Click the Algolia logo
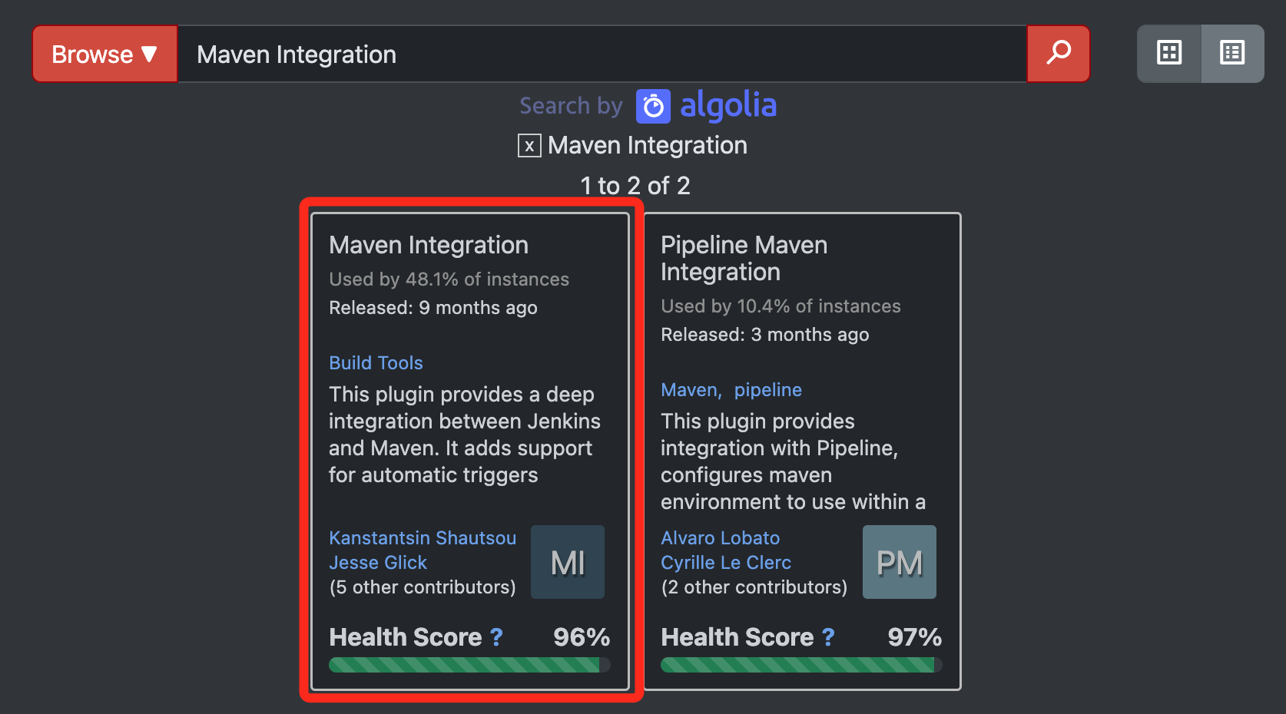The height and width of the screenshot is (714, 1286). [706, 106]
